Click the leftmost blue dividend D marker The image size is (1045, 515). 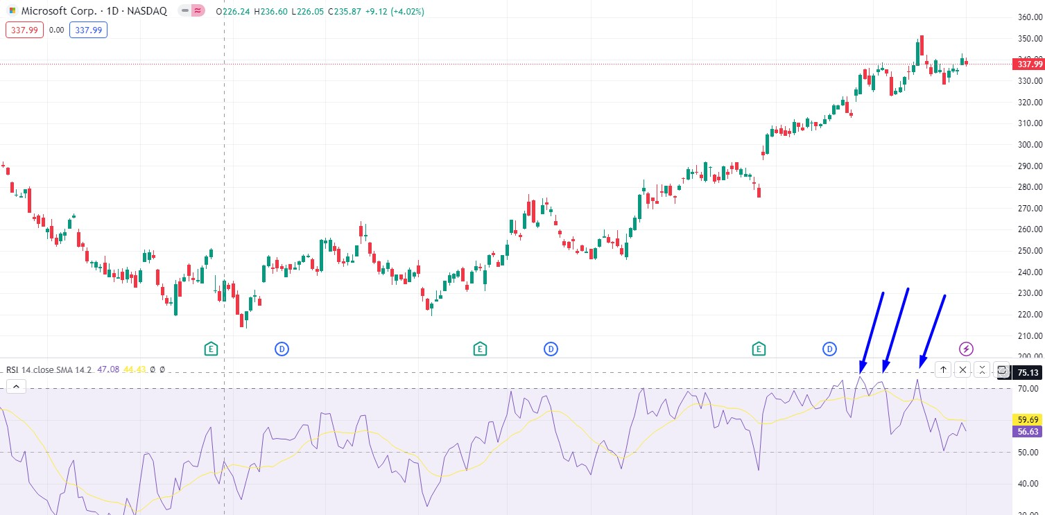[x=282, y=349]
